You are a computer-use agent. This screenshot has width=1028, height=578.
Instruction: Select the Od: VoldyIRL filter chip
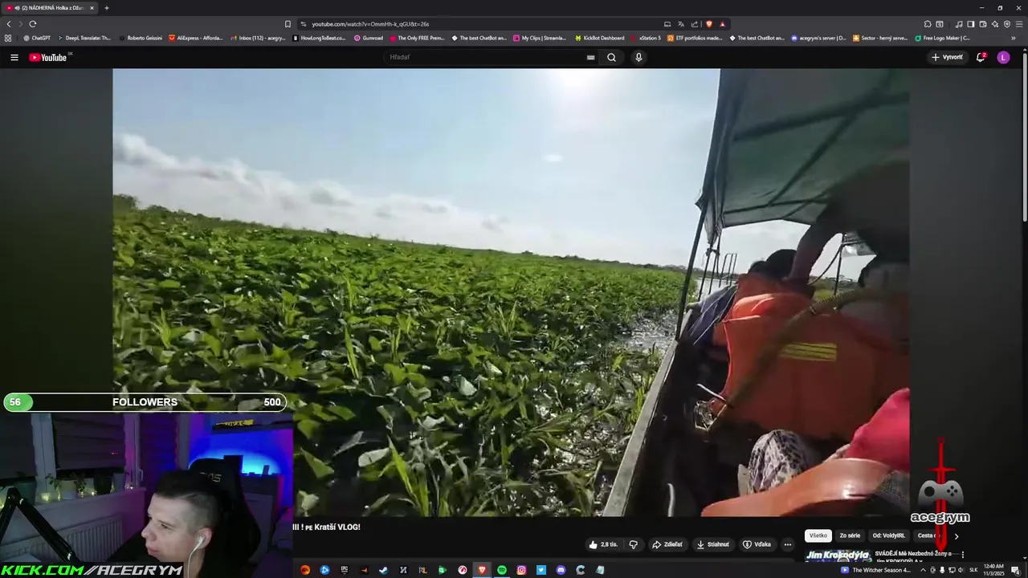click(889, 535)
